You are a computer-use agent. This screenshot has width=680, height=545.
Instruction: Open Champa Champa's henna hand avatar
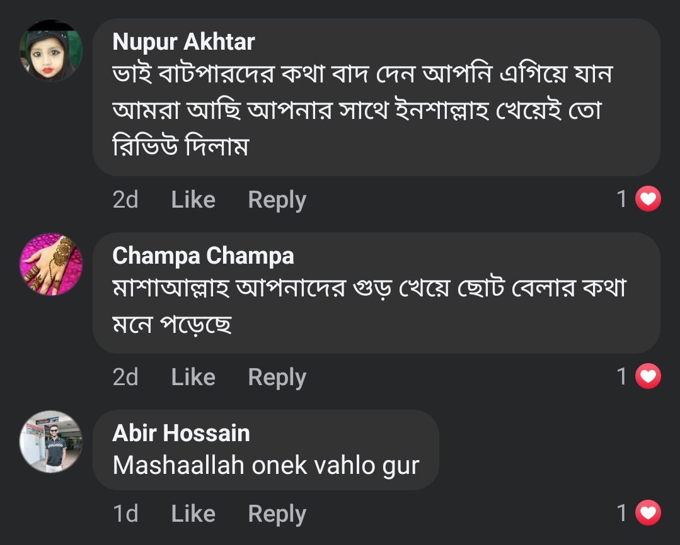[51, 265]
